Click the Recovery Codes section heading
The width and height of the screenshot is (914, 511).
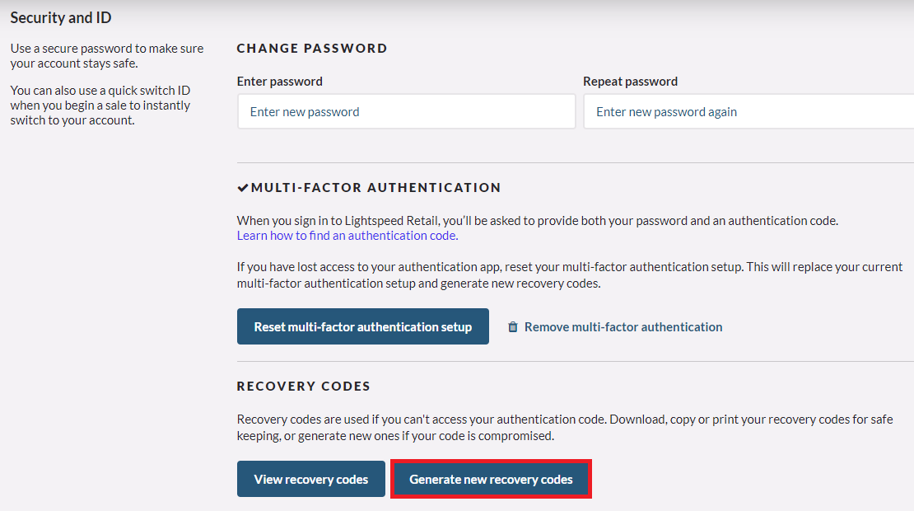[x=303, y=387]
